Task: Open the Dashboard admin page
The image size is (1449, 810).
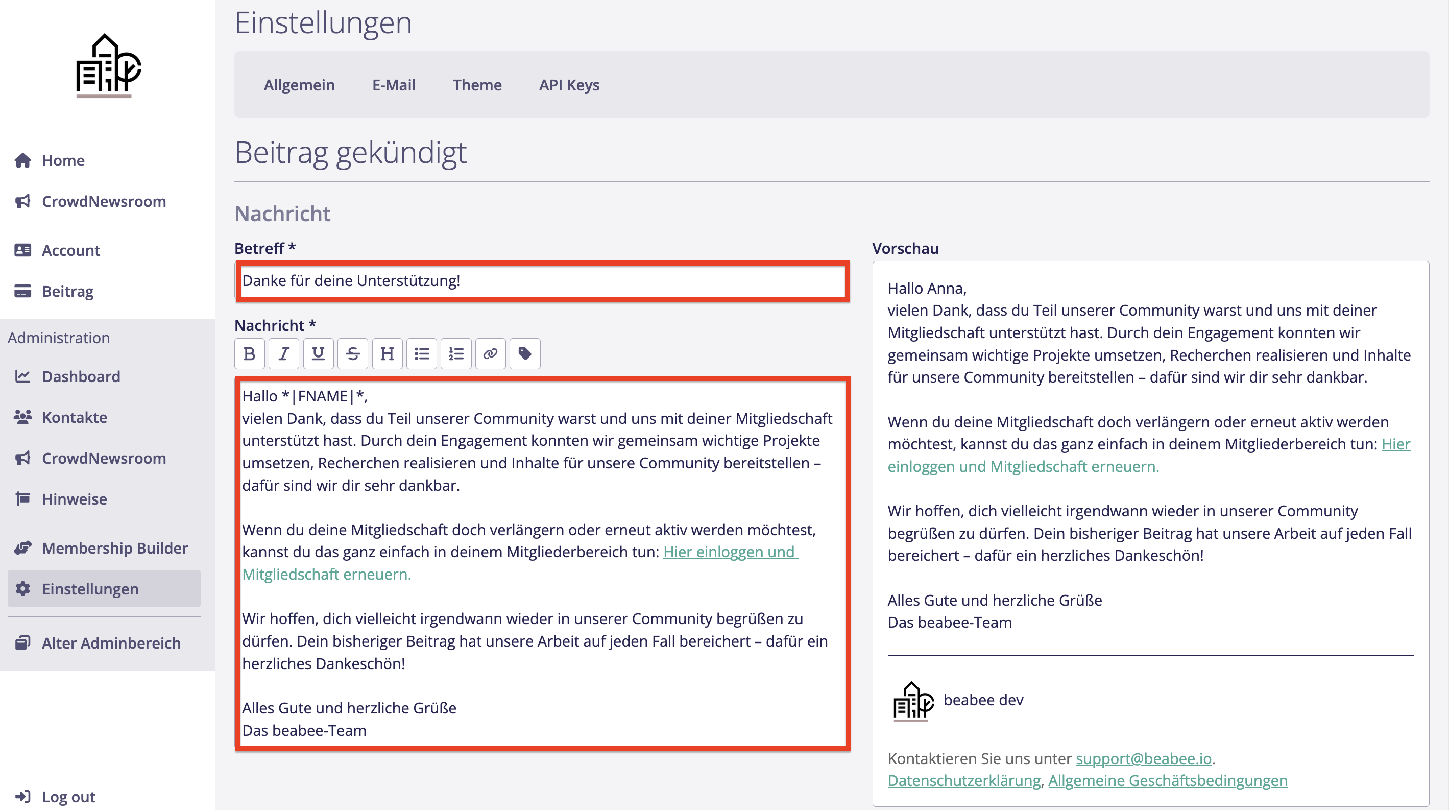Action: pos(81,376)
